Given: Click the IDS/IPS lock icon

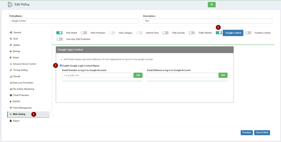Looking at the screenshot, I should tap(11, 101).
